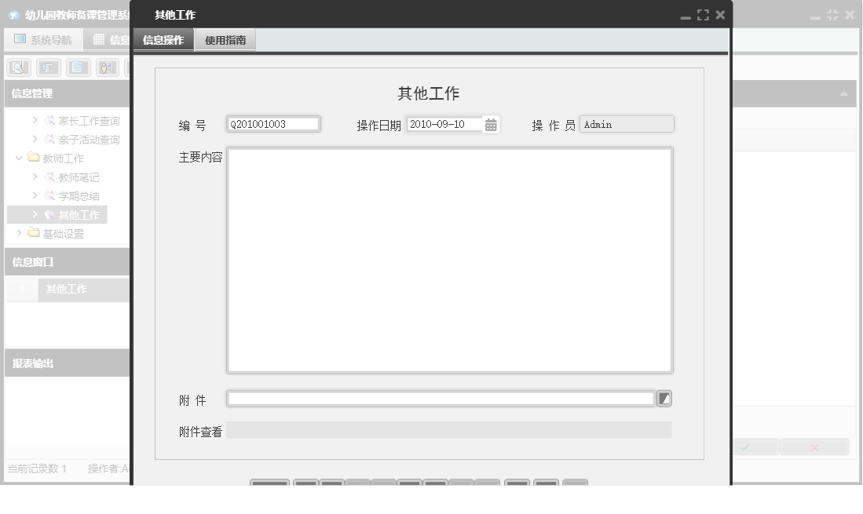
Task: Click the 教师工作 folder icon in the tree
Action: click(x=33, y=158)
